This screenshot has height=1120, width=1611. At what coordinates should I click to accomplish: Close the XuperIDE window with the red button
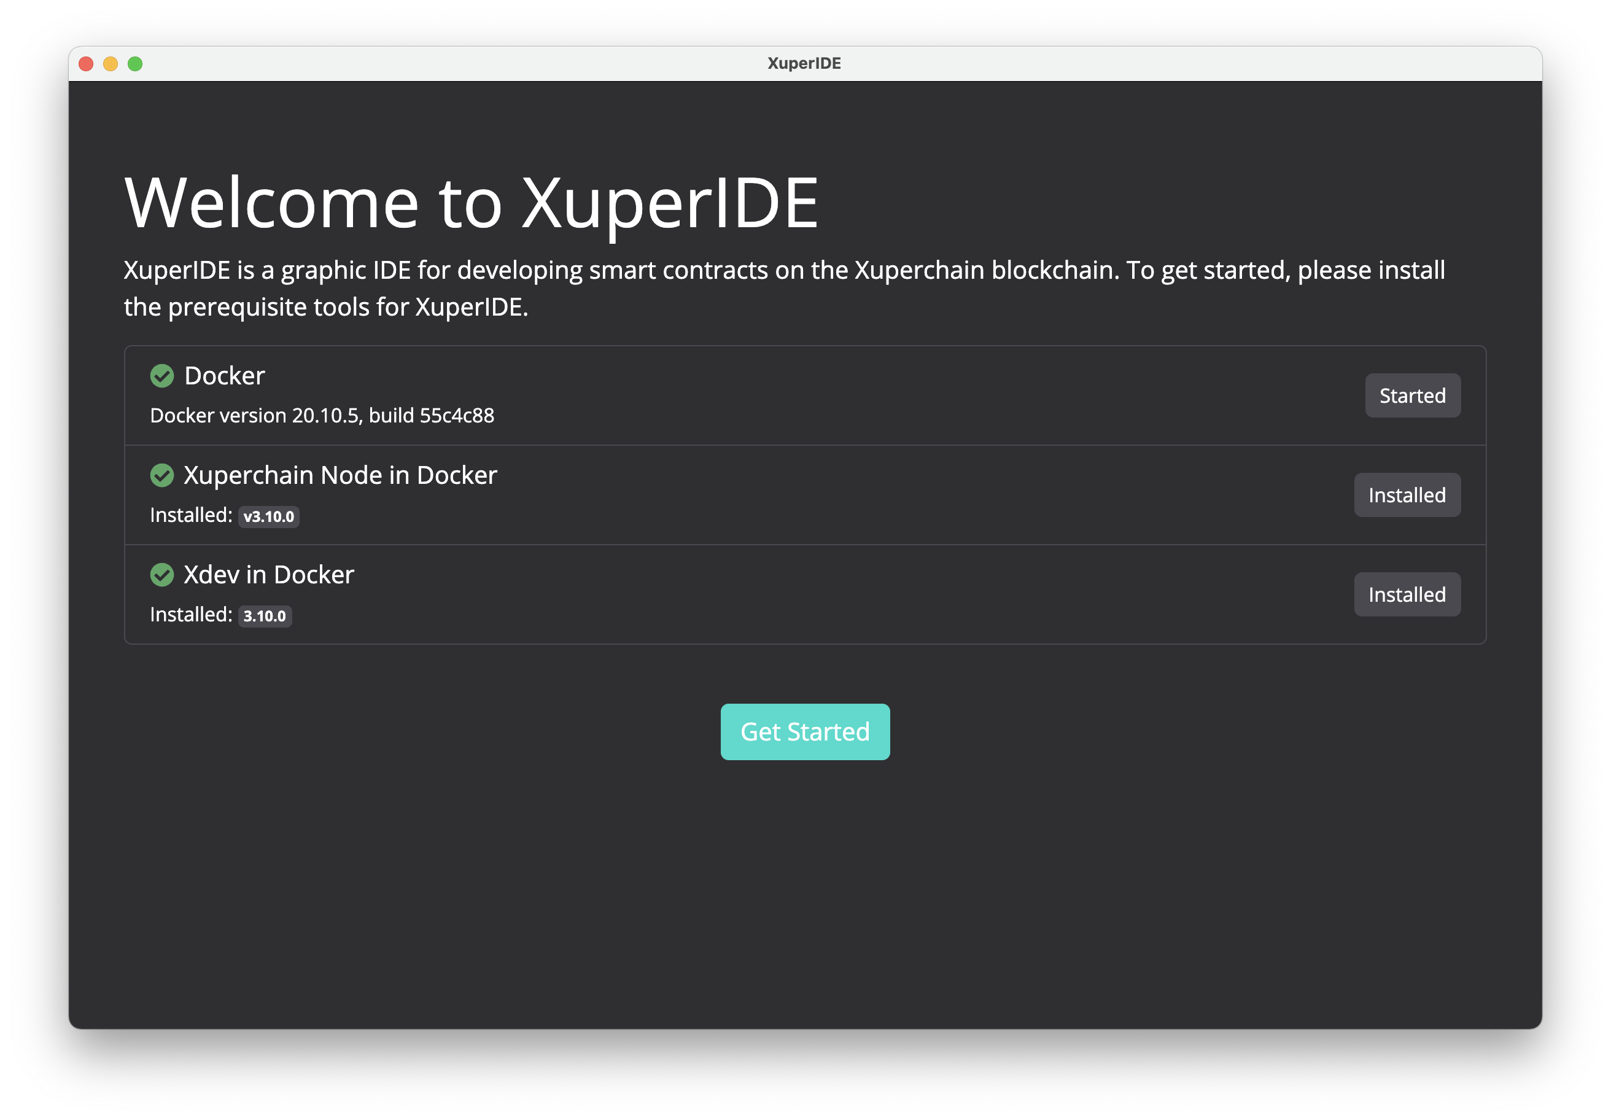pyautogui.click(x=87, y=64)
